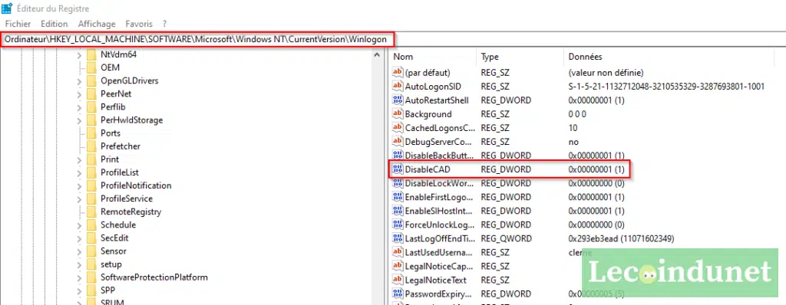Open the Fichier menu
786x305 pixels.
18,24
